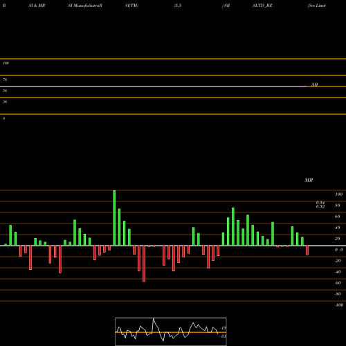Click the '-100' label on MR axis
The height and width of the screenshot is (346, 346).
pos(339,305)
